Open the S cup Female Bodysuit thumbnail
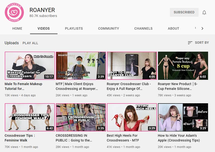The image size is (215, 152). click(183, 66)
